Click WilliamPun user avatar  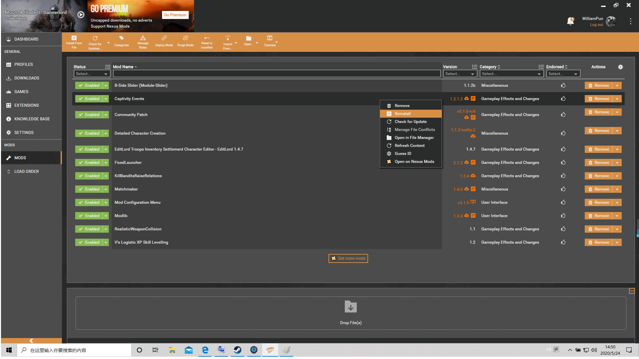pyautogui.click(x=611, y=21)
